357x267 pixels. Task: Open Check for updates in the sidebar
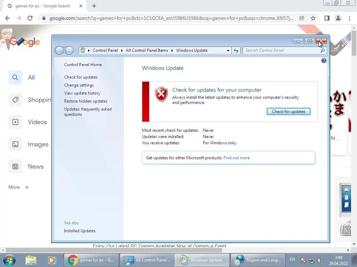[81, 77]
